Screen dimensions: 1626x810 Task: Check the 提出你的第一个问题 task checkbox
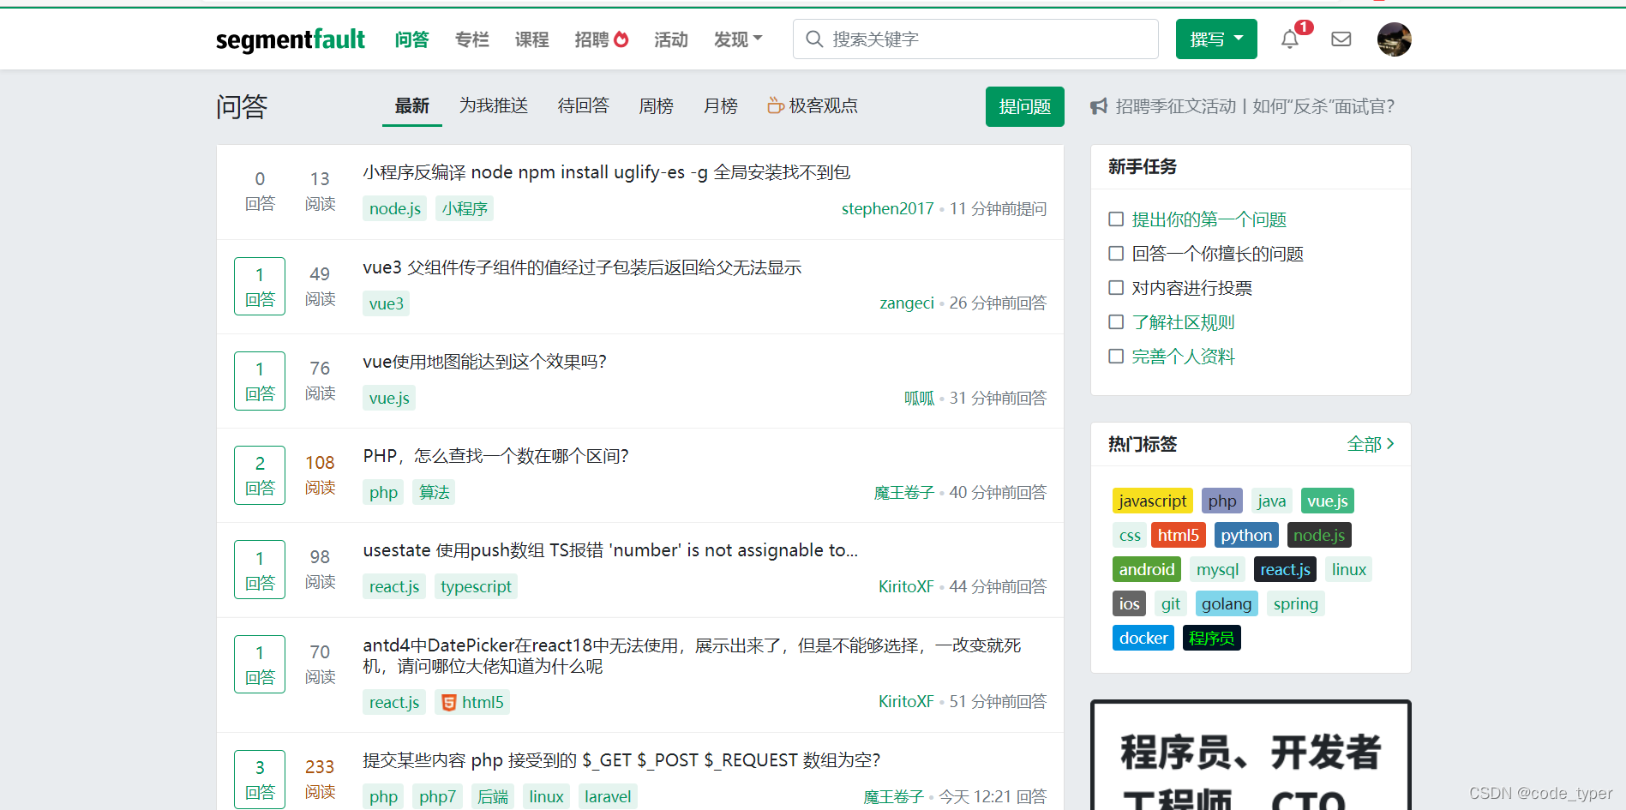(x=1116, y=219)
